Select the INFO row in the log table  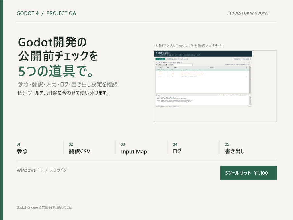click(x=202, y=76)
